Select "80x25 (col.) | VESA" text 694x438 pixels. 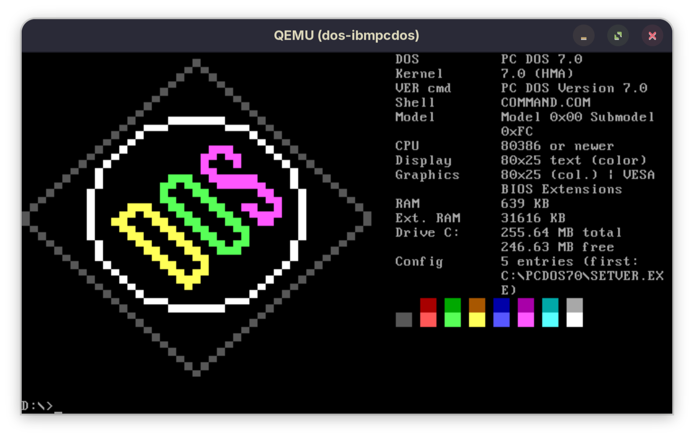[578, 175]
